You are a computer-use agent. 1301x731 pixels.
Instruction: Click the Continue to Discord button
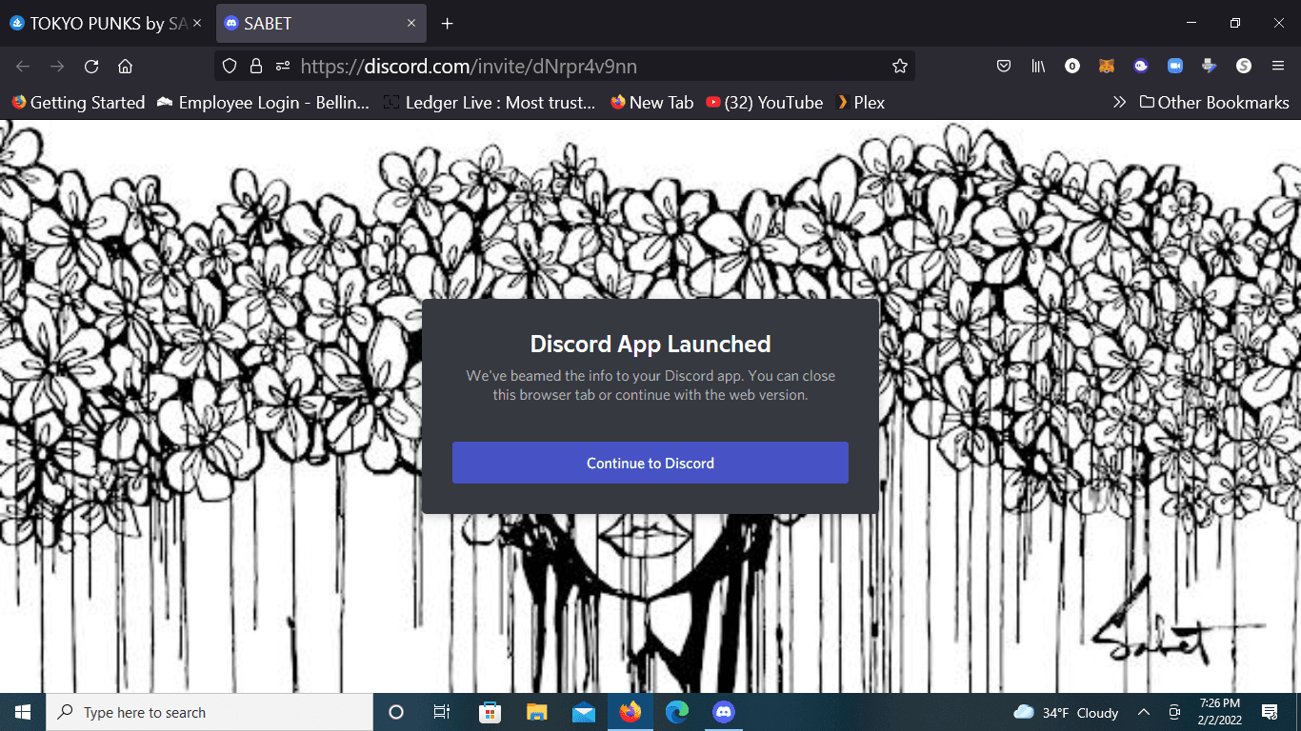pyautogui.click(x=650, y=463)
